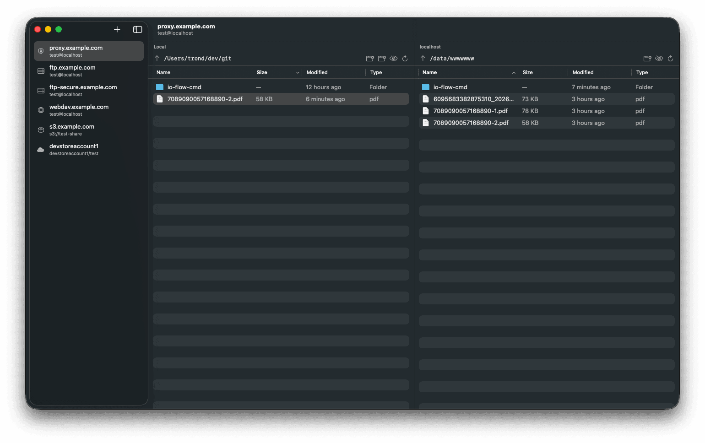This screenshot has width=705, height=443.
Task: Click 'pdf' type of Local 7089090057168890-2.pdf
Action: (374, 99)
